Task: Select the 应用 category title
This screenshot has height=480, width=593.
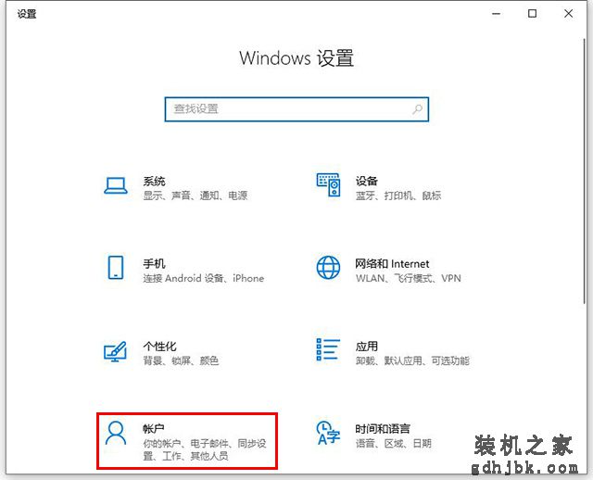Action: pos(367,346)
